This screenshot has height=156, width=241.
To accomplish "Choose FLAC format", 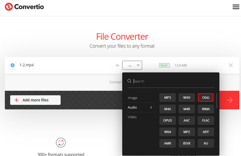I will 206,121.
